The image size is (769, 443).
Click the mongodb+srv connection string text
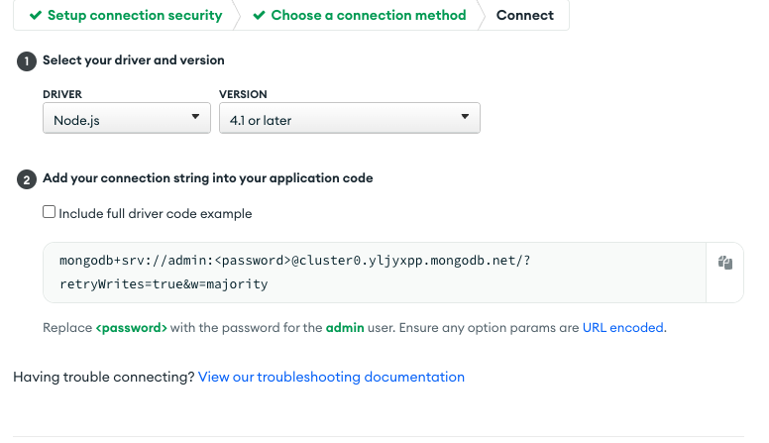[x=294, y=260]
